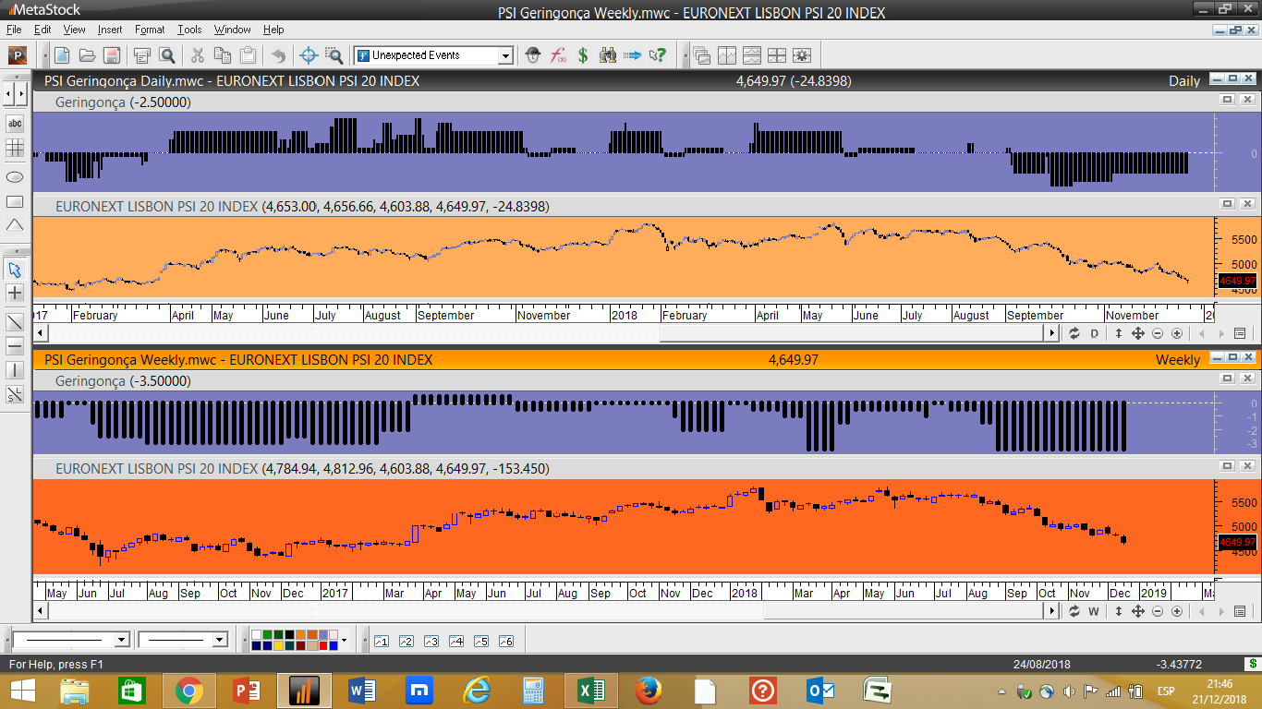
Task: Toggle chart layout 6 button
Action: tap(505, 641)
